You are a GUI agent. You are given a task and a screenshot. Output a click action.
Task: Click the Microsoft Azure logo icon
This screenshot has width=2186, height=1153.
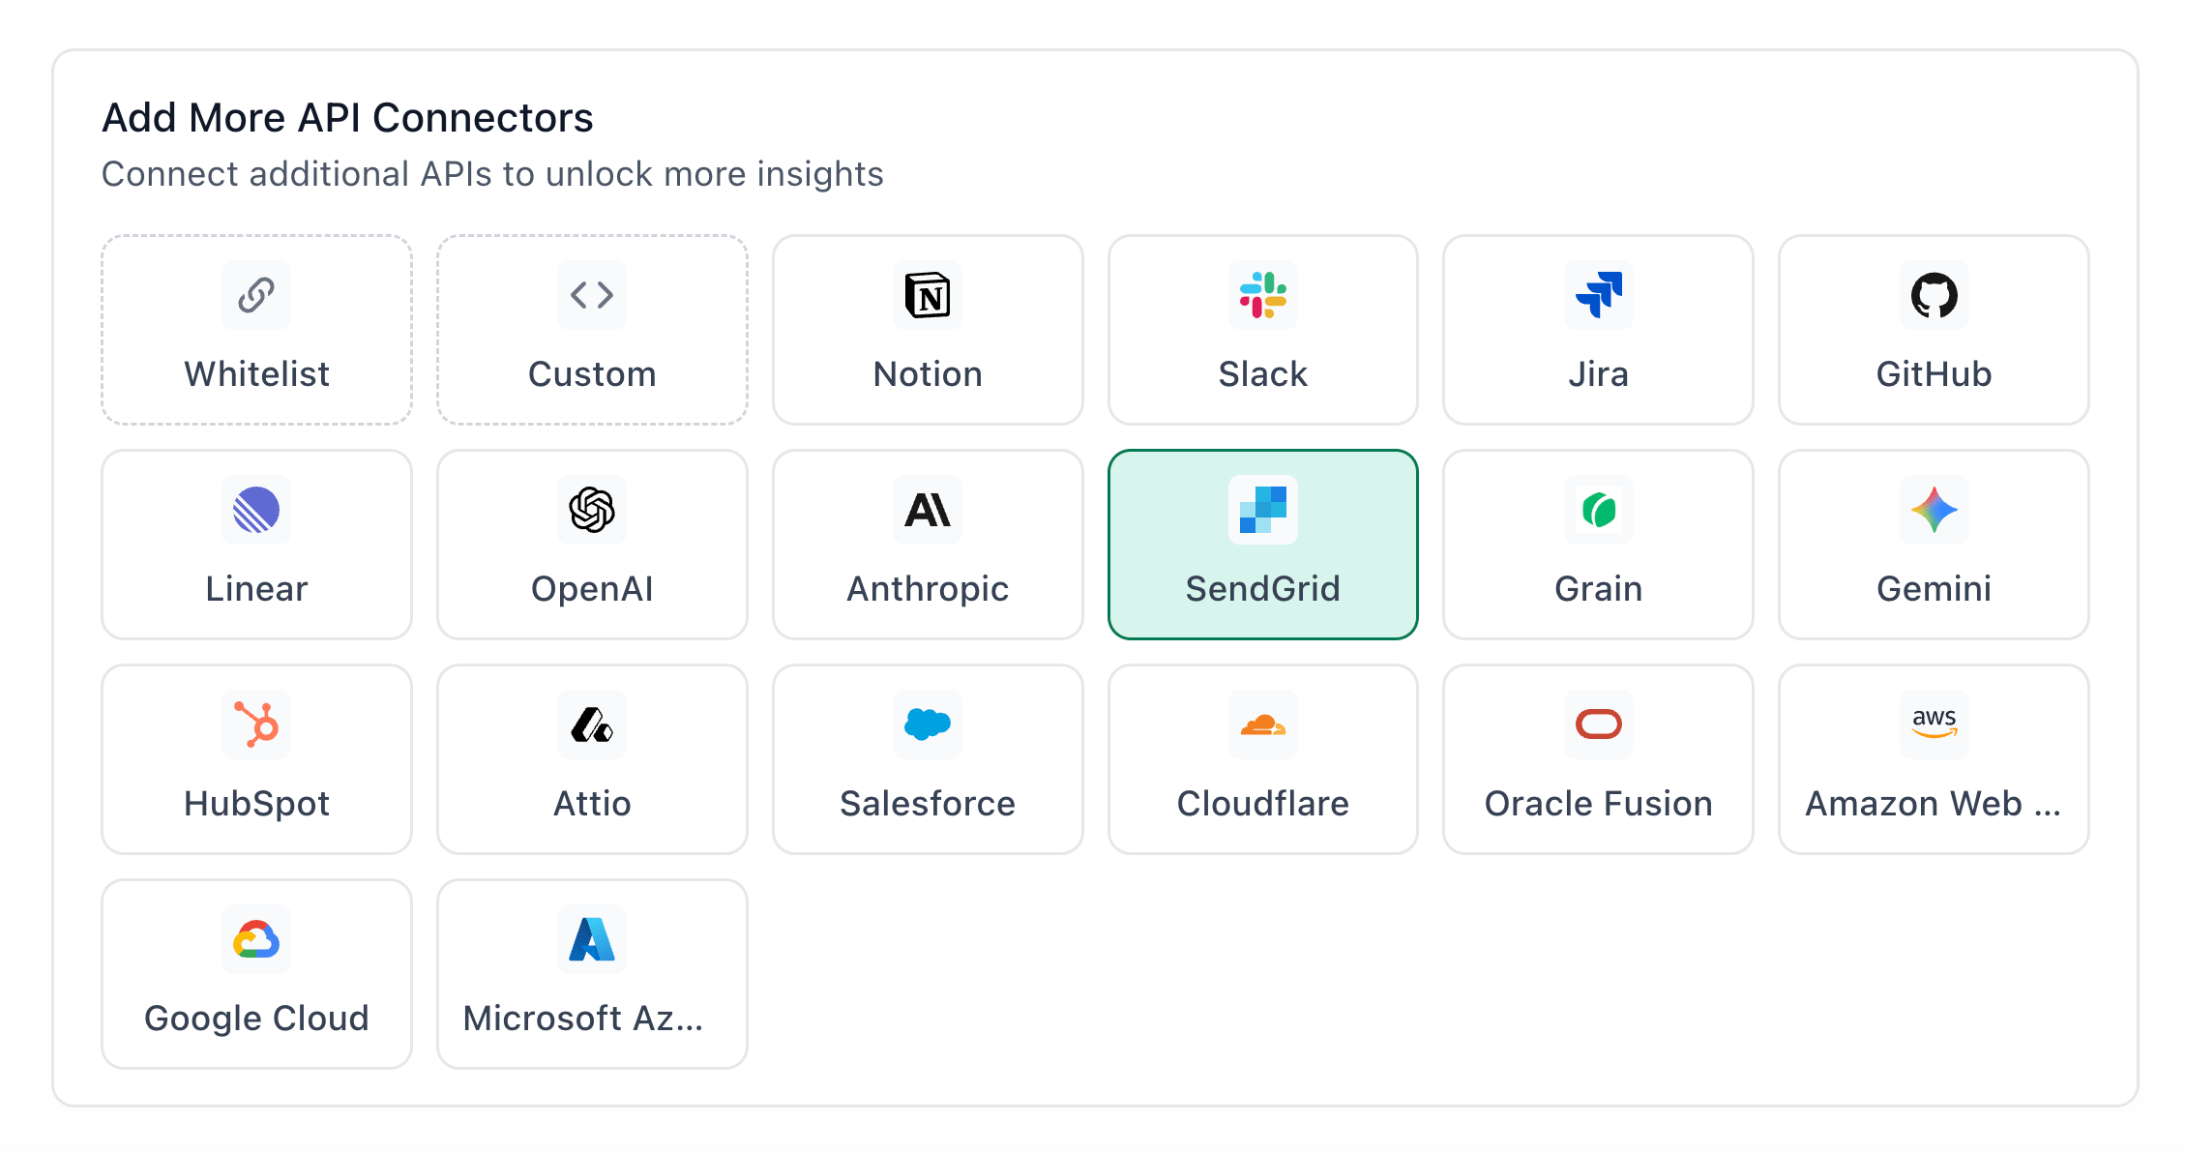(592, 939)
